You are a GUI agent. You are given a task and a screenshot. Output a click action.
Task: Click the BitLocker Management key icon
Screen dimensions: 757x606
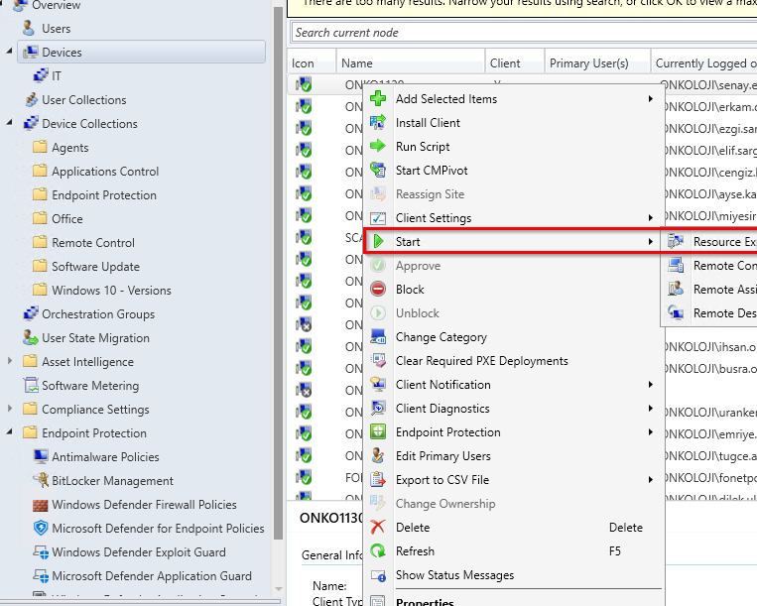click(x=41, y=480)
